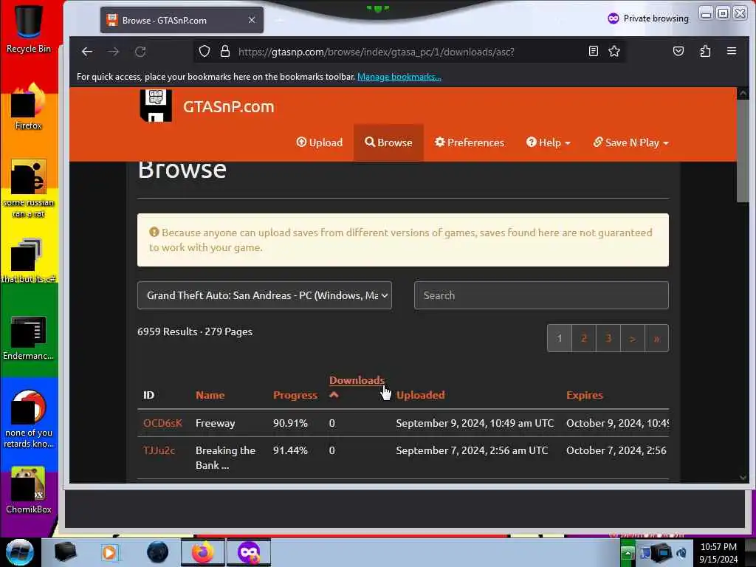
Task: Click the 6959 Results · 279 Pages text
Action: click(x=195, y=331)
